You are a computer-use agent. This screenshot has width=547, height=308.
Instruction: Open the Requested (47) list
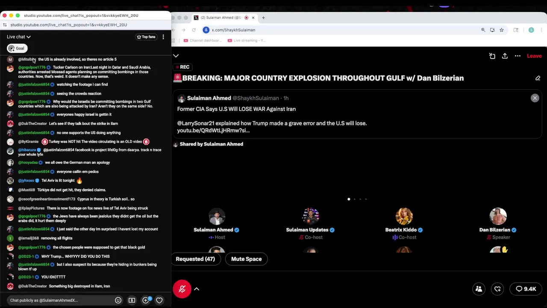[195, 259]
